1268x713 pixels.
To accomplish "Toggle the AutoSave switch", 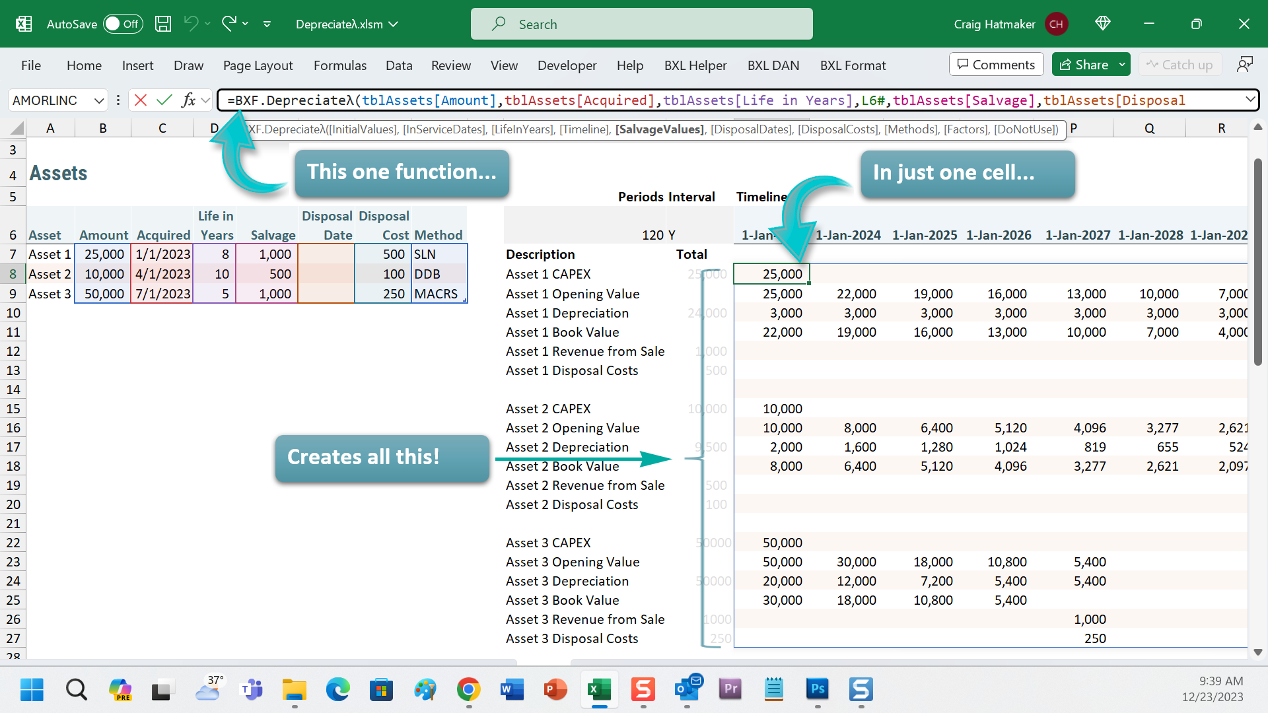I will pos(123,24).
